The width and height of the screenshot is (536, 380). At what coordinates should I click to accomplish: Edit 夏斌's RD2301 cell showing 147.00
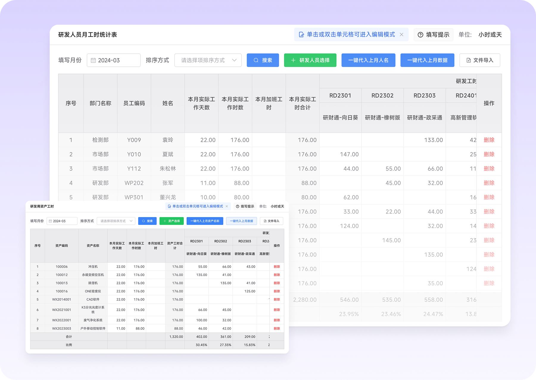tap(340, 154)
